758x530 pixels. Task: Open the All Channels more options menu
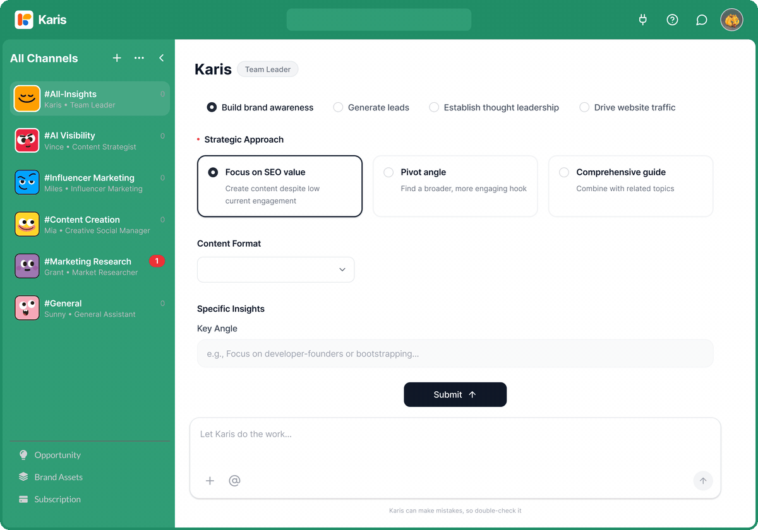coord(139,58)
